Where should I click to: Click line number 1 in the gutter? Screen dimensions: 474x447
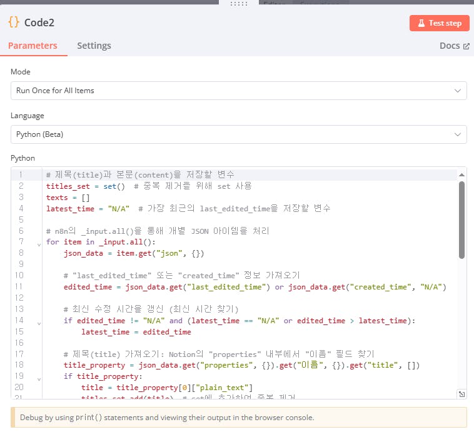coord(21,174)
